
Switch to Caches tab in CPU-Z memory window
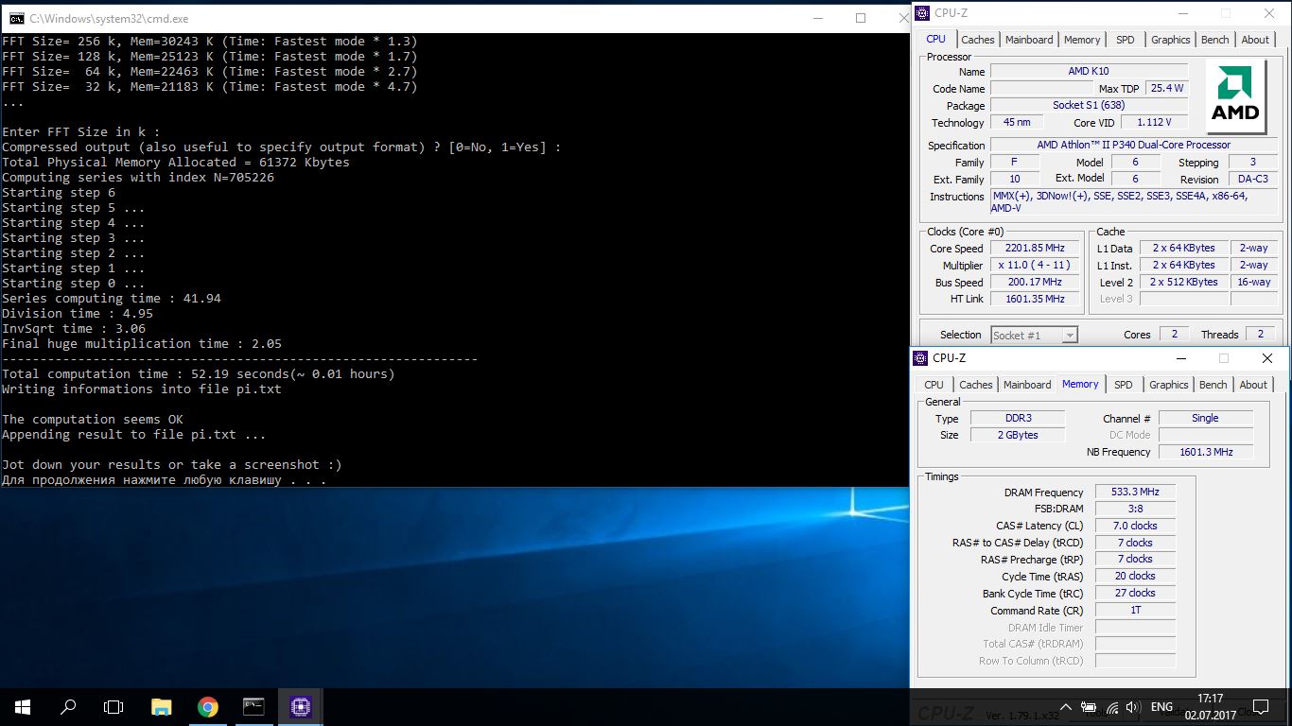click(975, 385)
